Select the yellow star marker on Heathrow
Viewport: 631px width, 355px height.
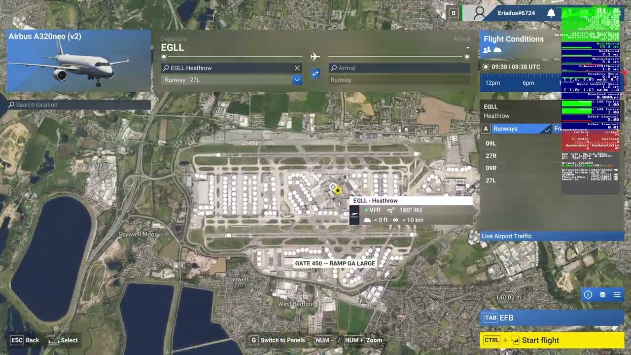338,190
